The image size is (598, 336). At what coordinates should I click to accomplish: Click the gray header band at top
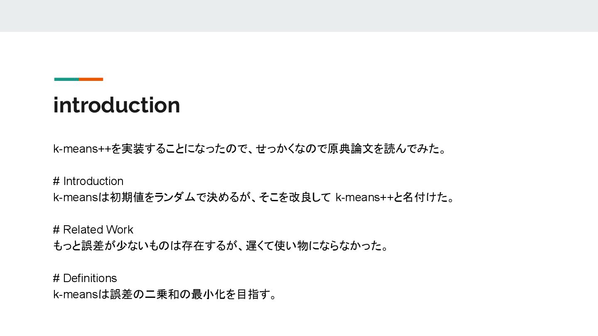[x=299, y=16]
